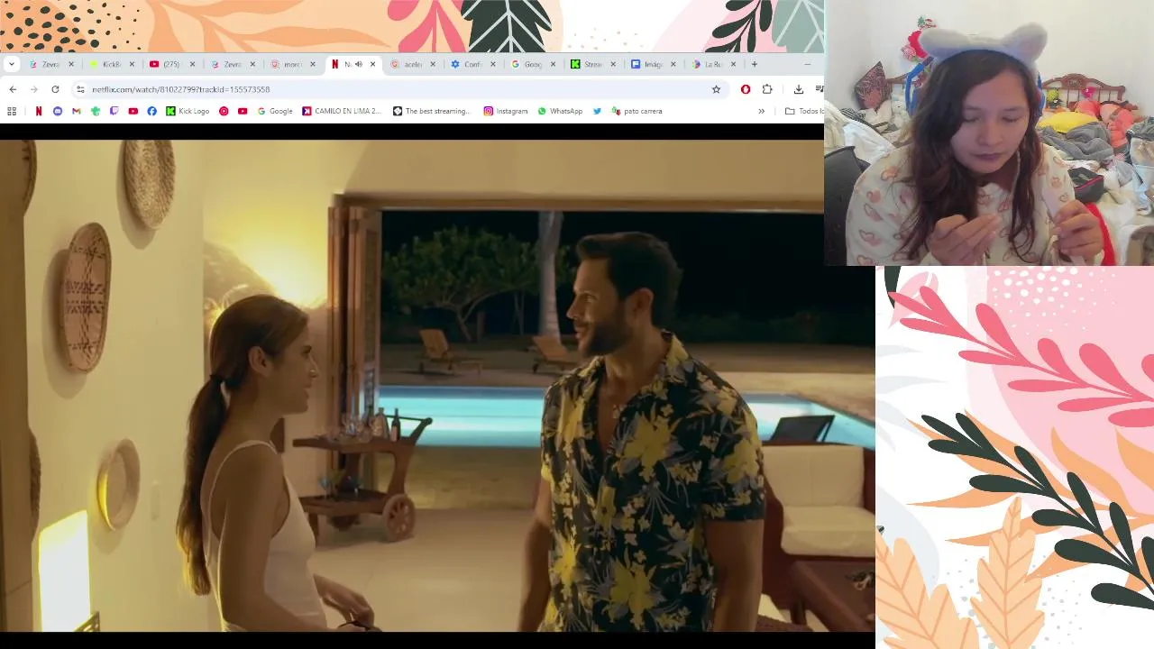Screen dimensions: 1154x649
Task: Open the Gmail bookmark
Action: coord(77,111)
